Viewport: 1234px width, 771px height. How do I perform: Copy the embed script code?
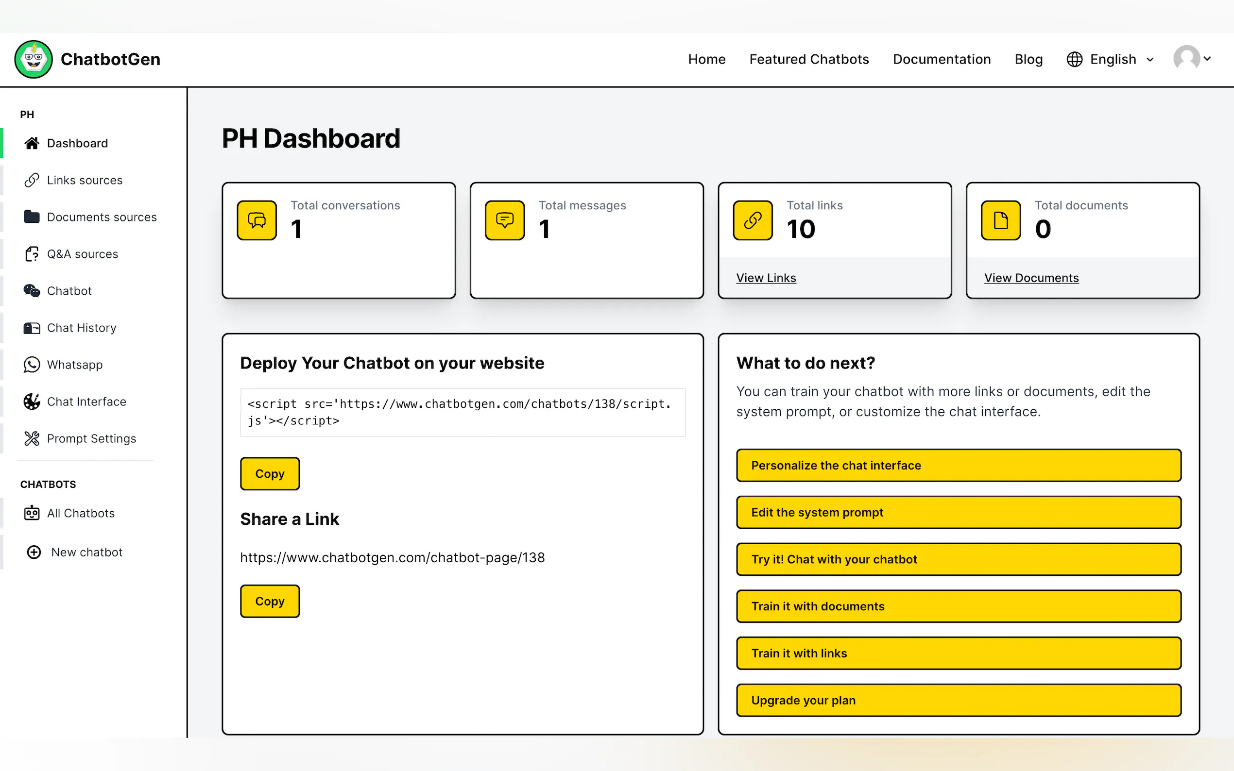click(270, 474)
